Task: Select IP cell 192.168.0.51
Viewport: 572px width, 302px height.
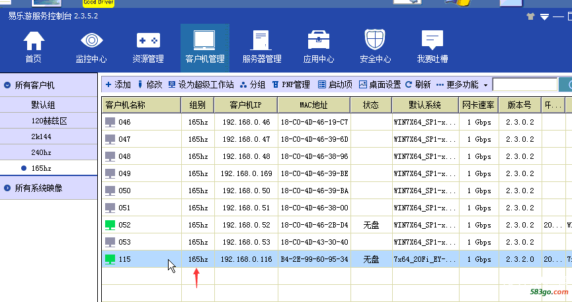Action: tap(246, 208)
